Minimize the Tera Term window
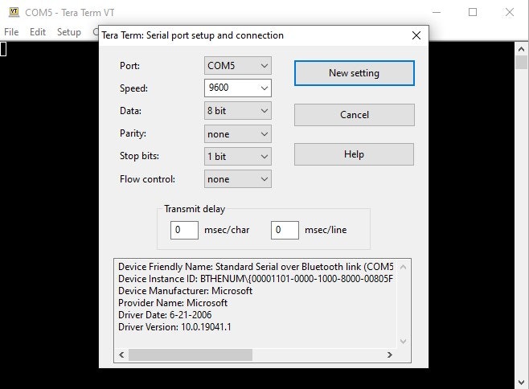Viewport: 529px width, 389px height. pos(437,13)
